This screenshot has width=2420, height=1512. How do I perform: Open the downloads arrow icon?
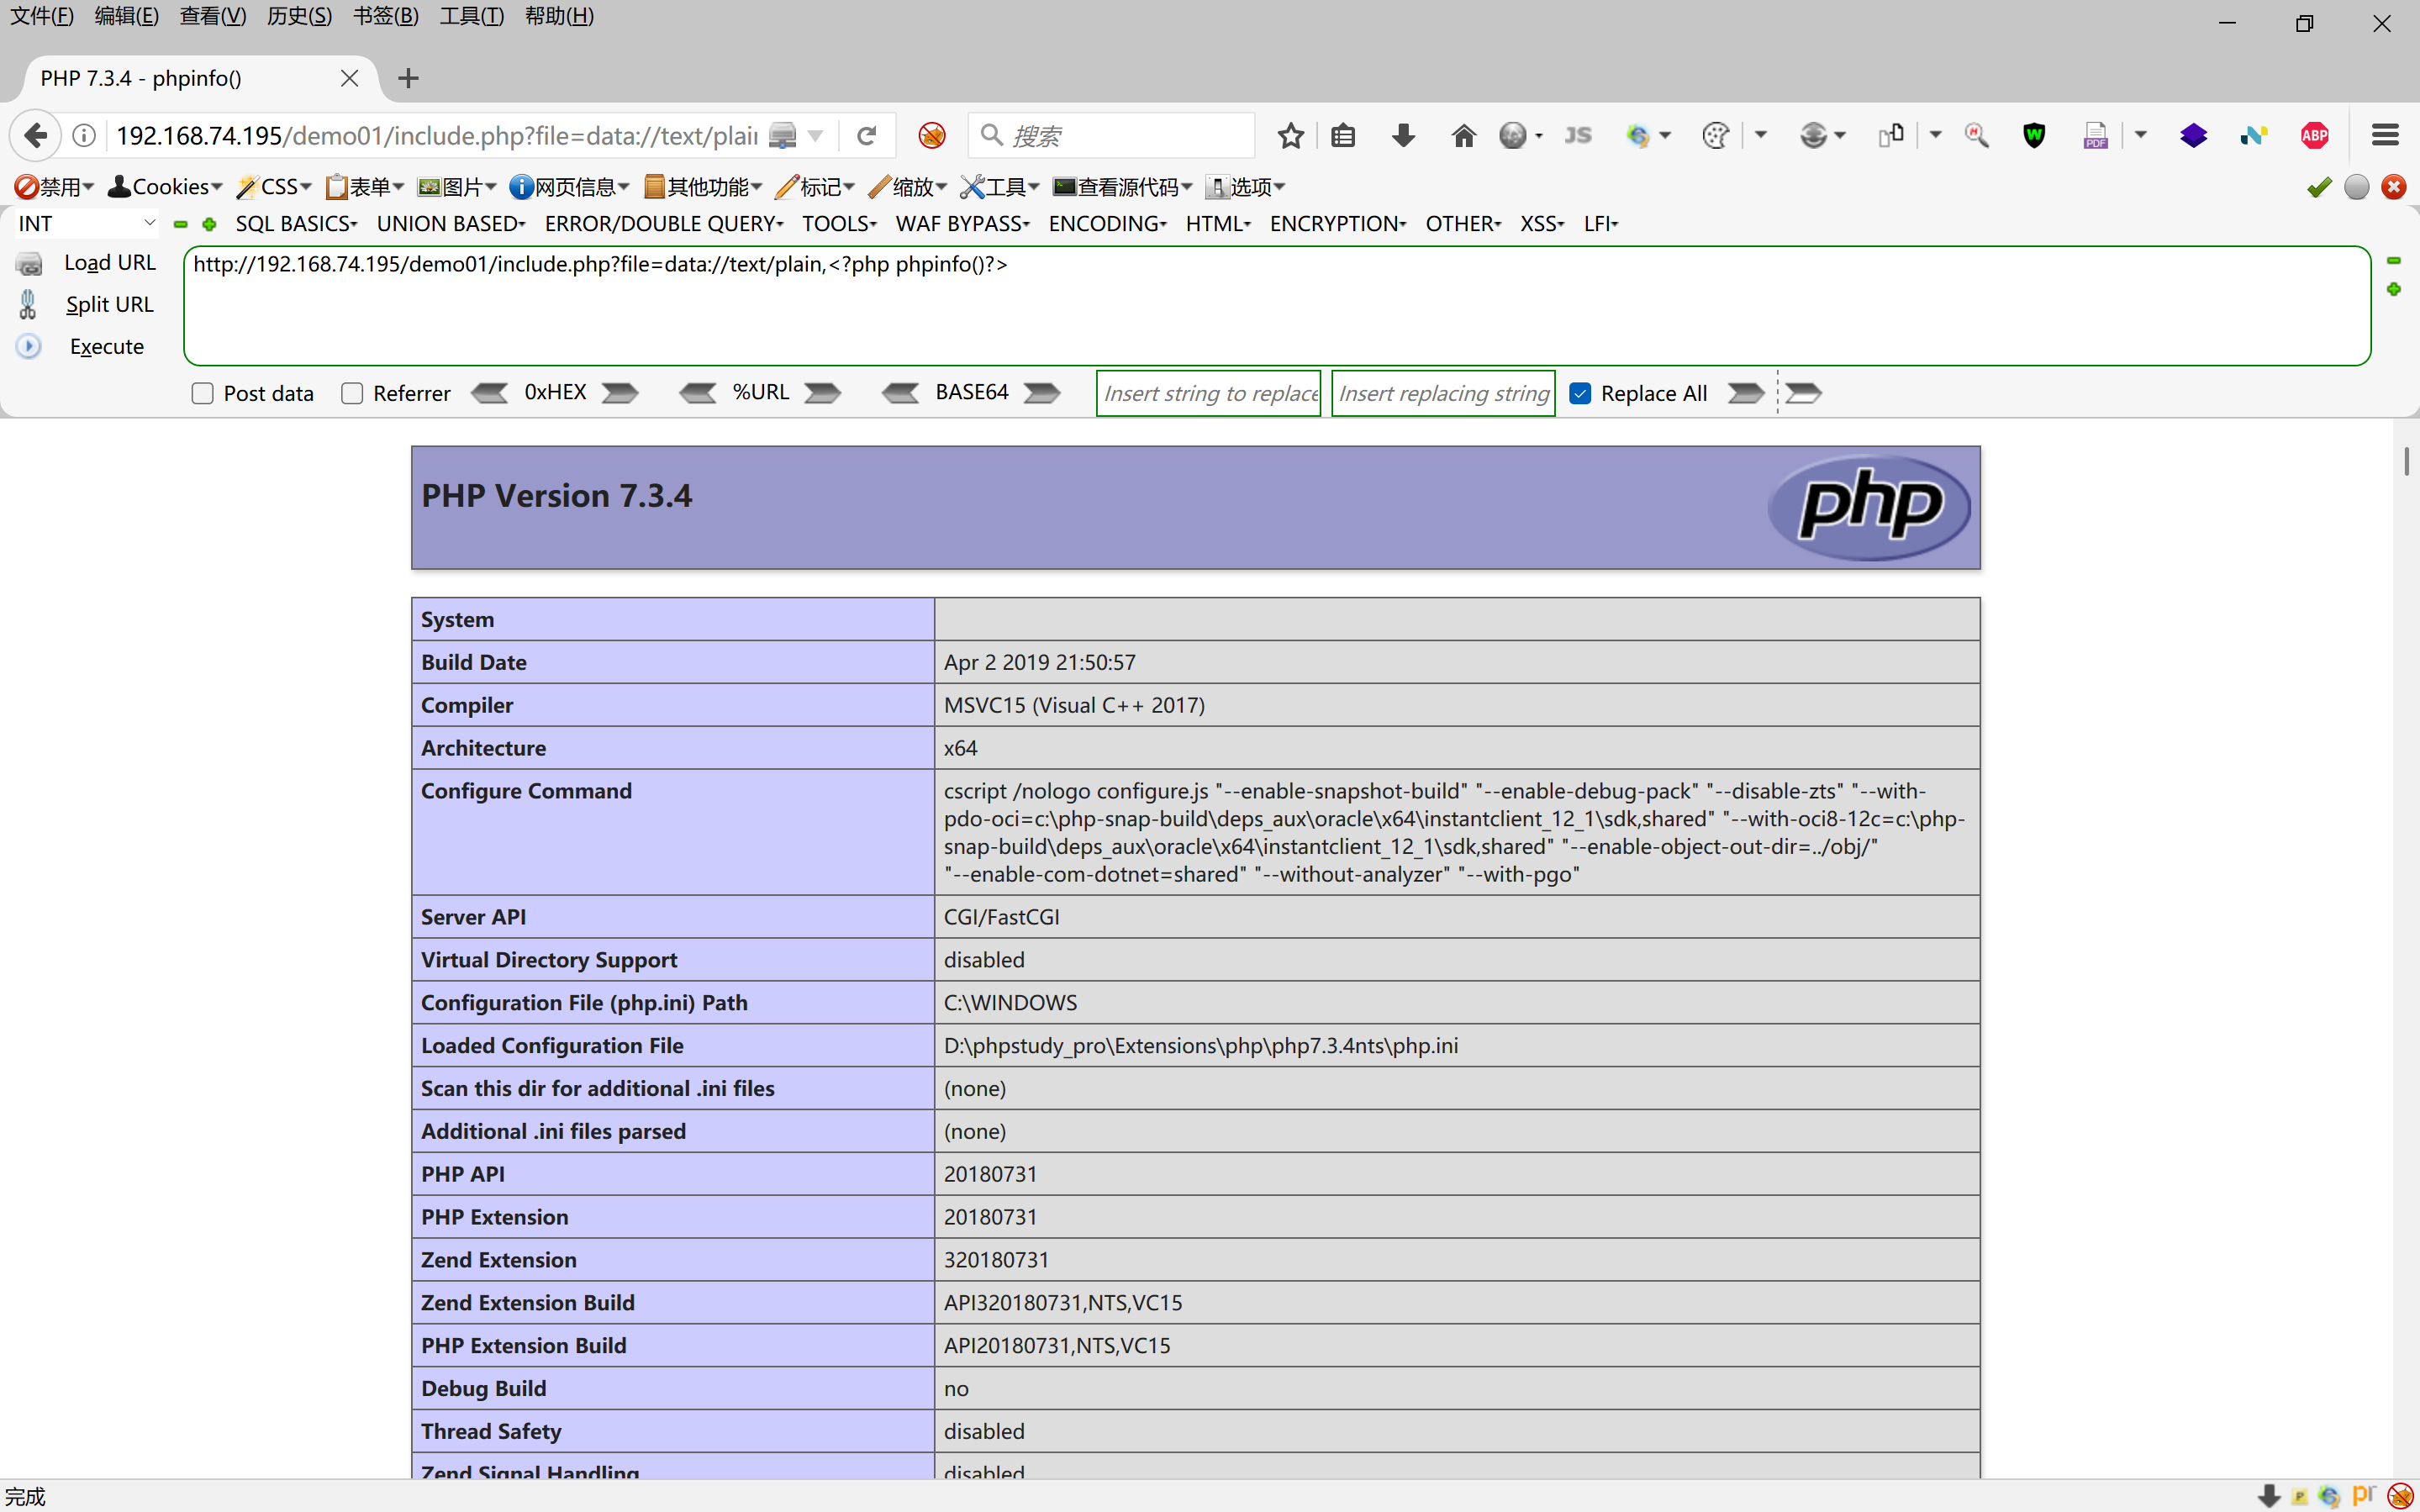[x=1403, y=135]
